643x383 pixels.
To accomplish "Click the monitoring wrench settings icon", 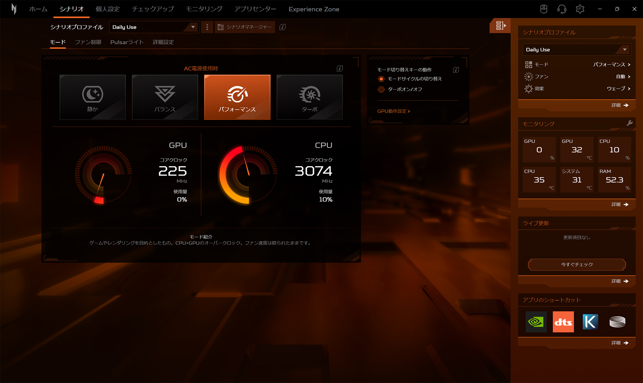I will 629,123.
